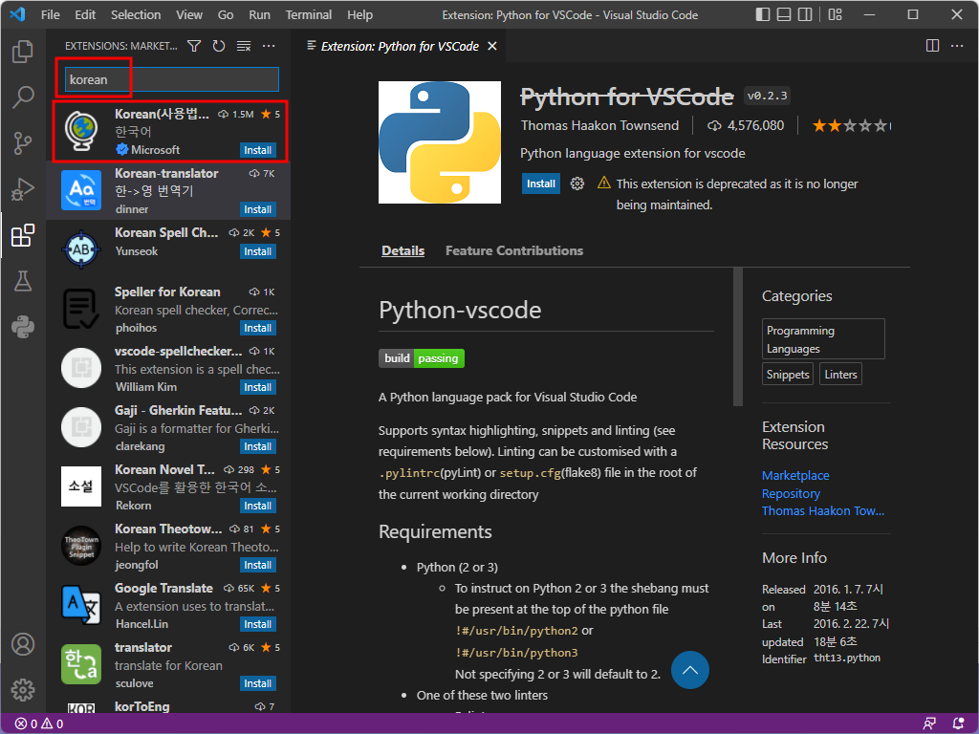This screenshot has height=734, width=979.
Task: Open Thomas Haakon Townsend publisher link
Action: pos(823,511)
